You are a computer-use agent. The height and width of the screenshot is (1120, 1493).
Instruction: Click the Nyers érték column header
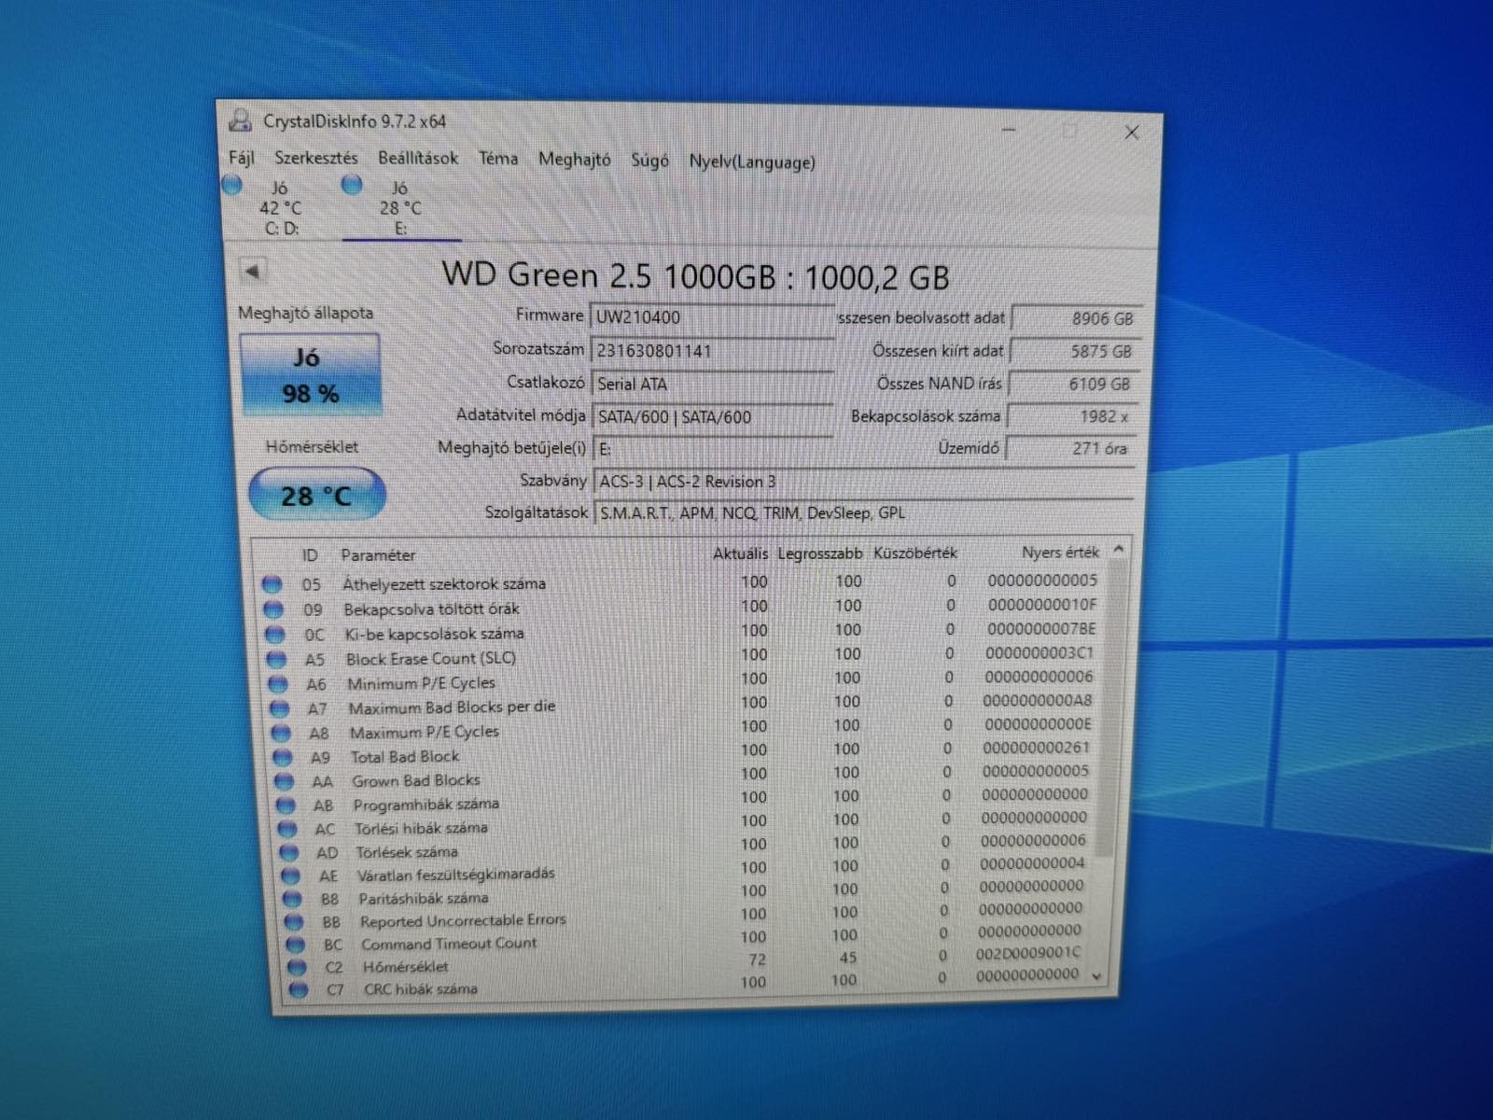coord(1060,553)
